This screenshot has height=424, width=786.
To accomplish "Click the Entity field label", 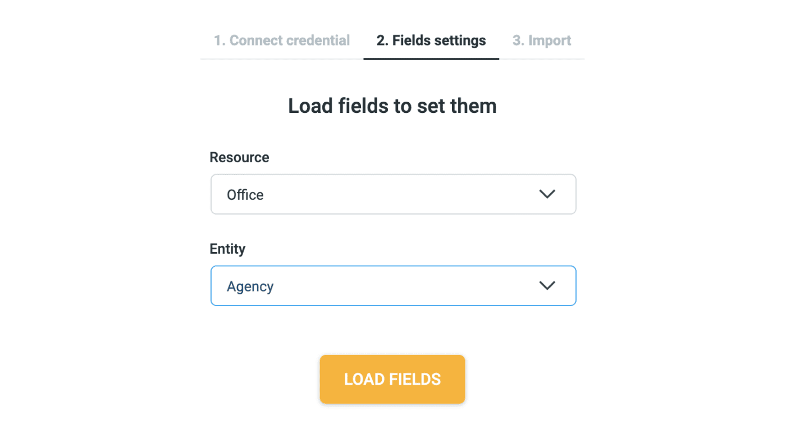I will [227, 249].
